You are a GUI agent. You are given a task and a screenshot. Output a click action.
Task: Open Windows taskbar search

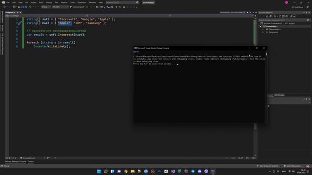click(x=106, y=172)
